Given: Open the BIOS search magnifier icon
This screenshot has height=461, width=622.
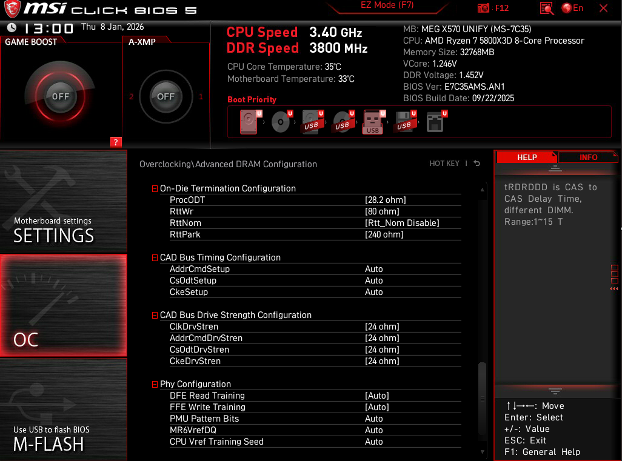Looking at the screenshot, I should pyautogui.click(x=547, y=8).
